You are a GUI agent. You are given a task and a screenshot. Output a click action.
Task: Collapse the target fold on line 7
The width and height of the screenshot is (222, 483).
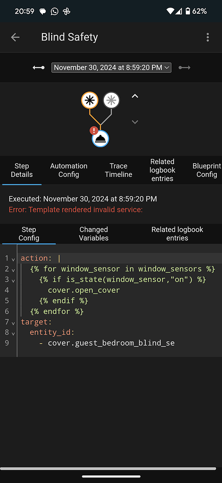click(x=13, y=323)
